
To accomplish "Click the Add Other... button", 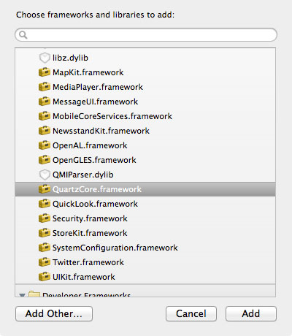I will [x=54, y=313].
